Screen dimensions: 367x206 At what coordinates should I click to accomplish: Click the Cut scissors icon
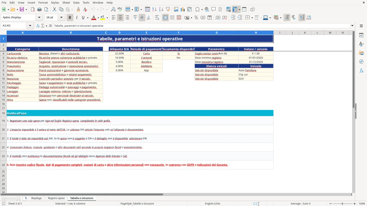coord(54,9)
